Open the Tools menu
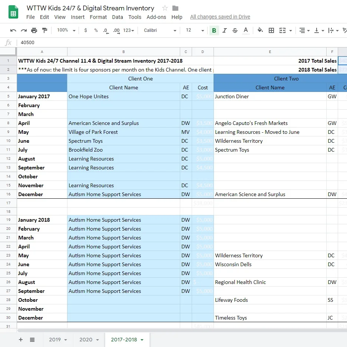Image resolution: width=347 pixels, height=347 pixels. [135, 17]
